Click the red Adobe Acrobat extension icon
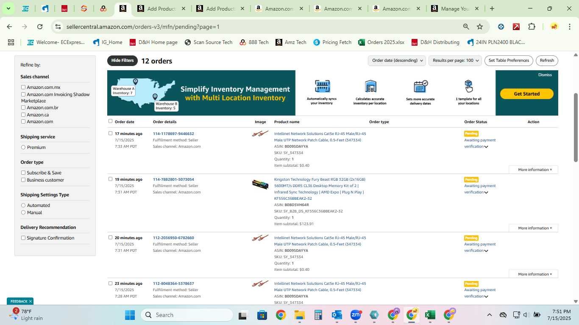Image resolution: width=579 pixels, height=325 pixels. tap(516, 27)
